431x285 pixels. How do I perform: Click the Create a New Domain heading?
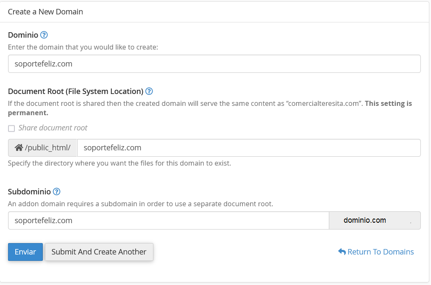click(x=45, y=12)
